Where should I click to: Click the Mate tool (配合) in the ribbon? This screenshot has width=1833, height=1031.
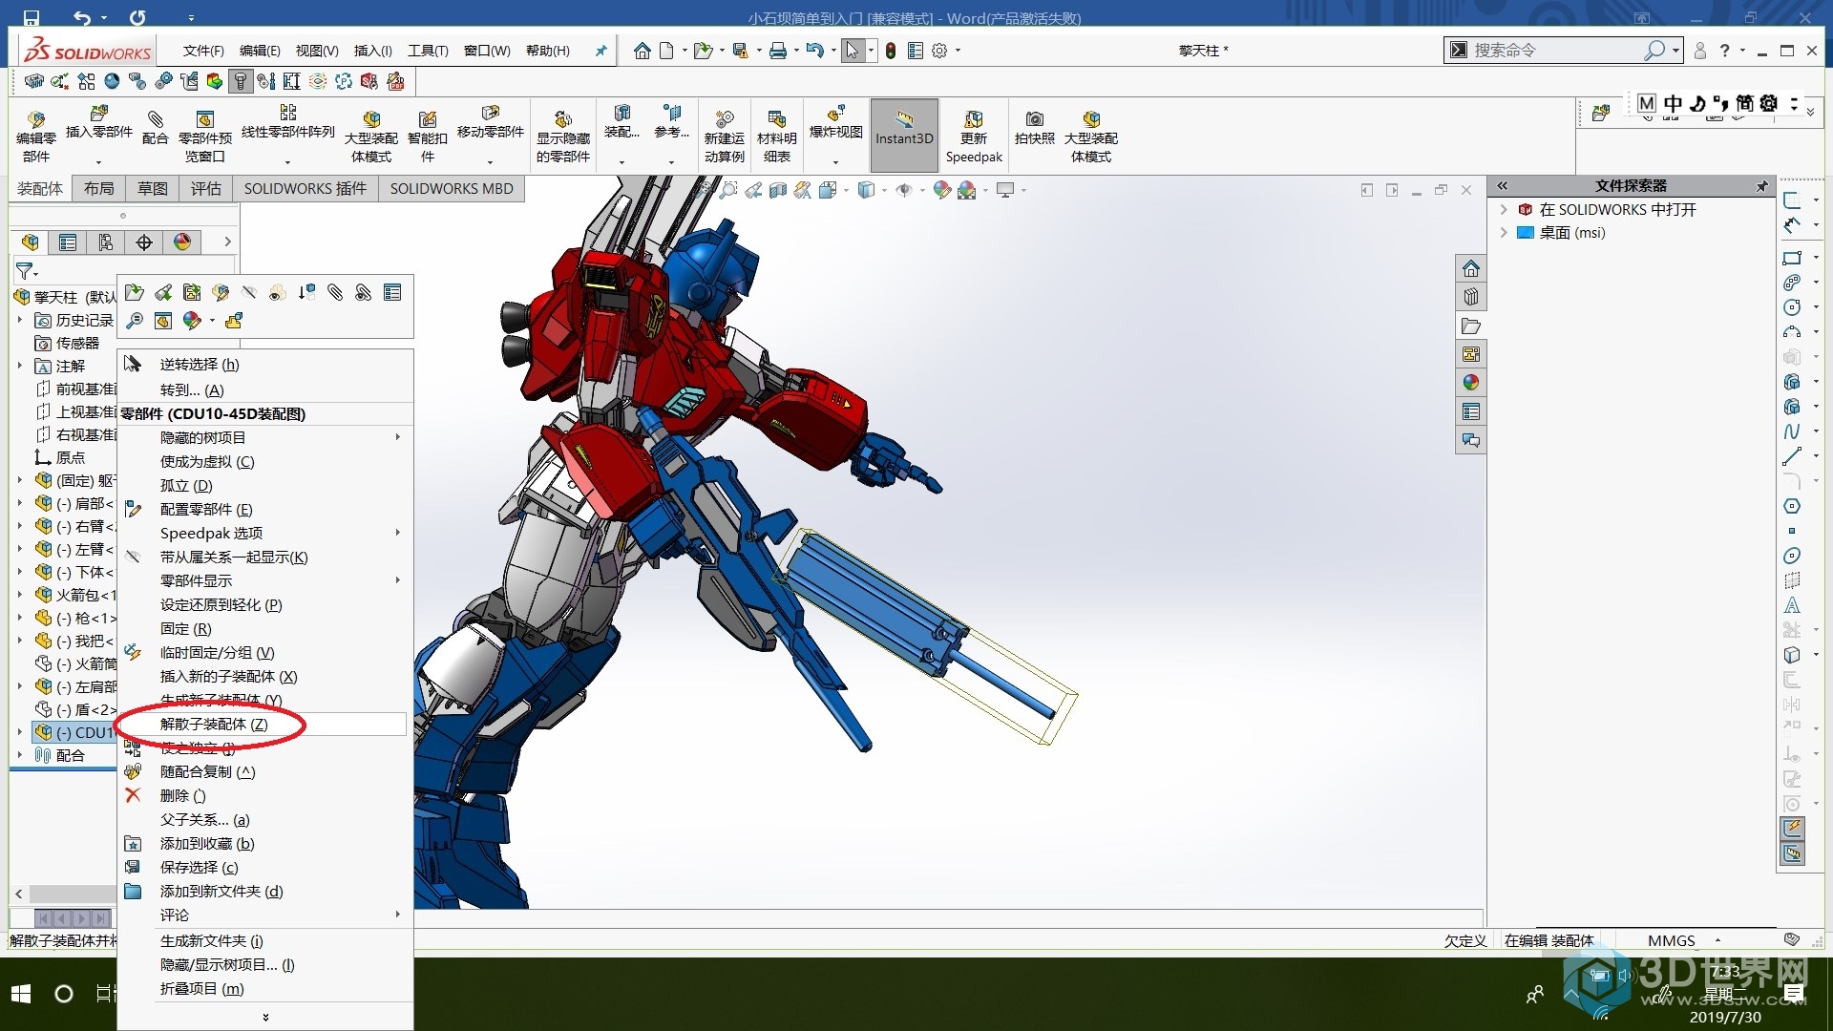(x=155, y=127)
